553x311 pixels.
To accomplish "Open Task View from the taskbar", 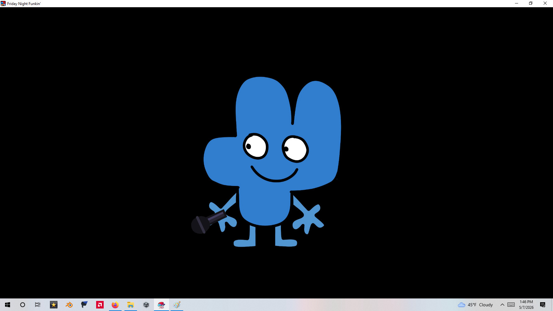I will [38, 305].
